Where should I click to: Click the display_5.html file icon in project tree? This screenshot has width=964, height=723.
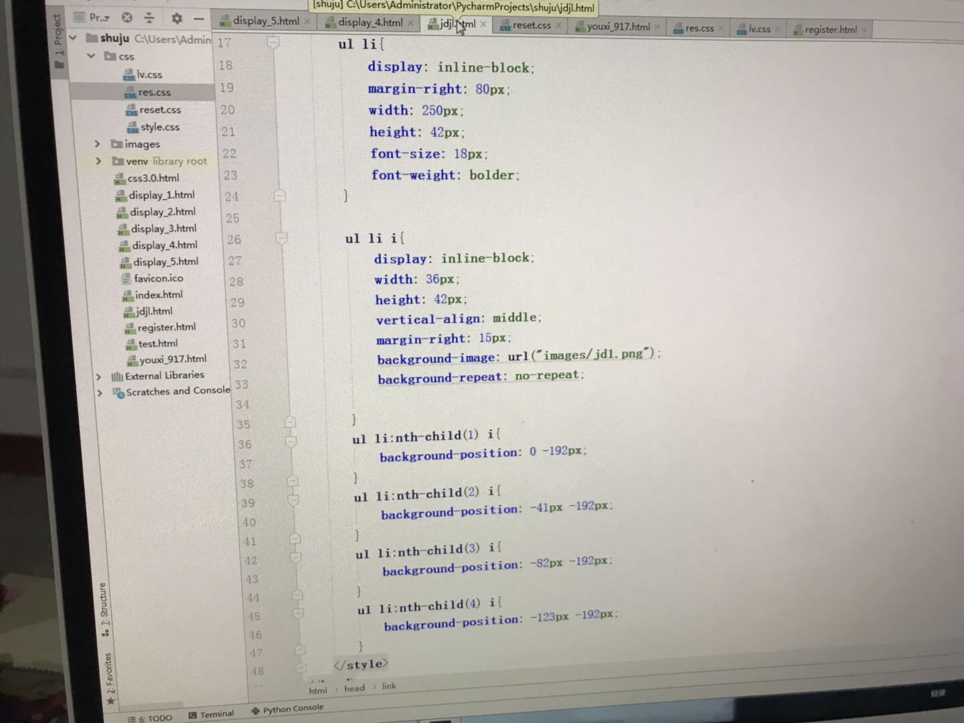click(x=126, y=263)
